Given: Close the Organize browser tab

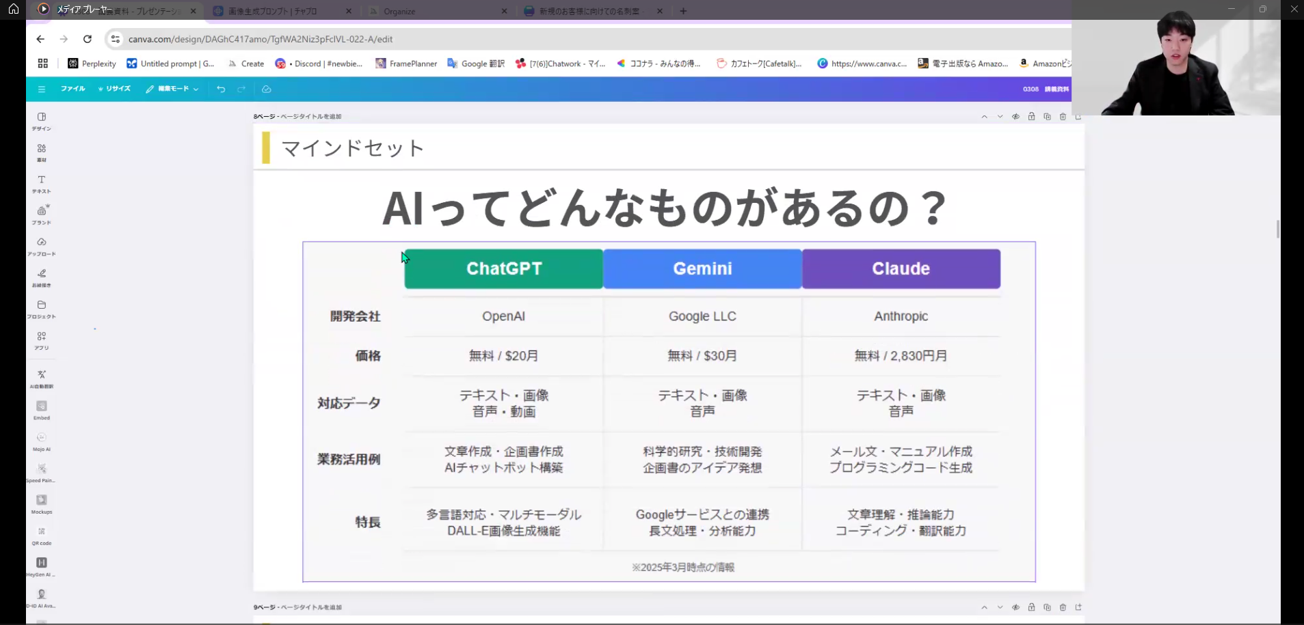Looking at the screenshot, I should point(504,11).
